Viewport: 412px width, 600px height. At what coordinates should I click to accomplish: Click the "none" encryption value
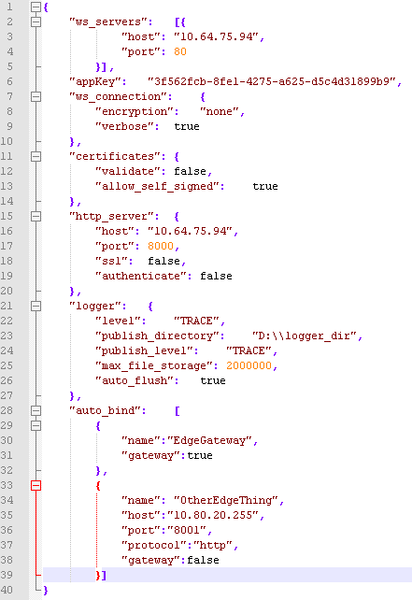coord(220,111)
